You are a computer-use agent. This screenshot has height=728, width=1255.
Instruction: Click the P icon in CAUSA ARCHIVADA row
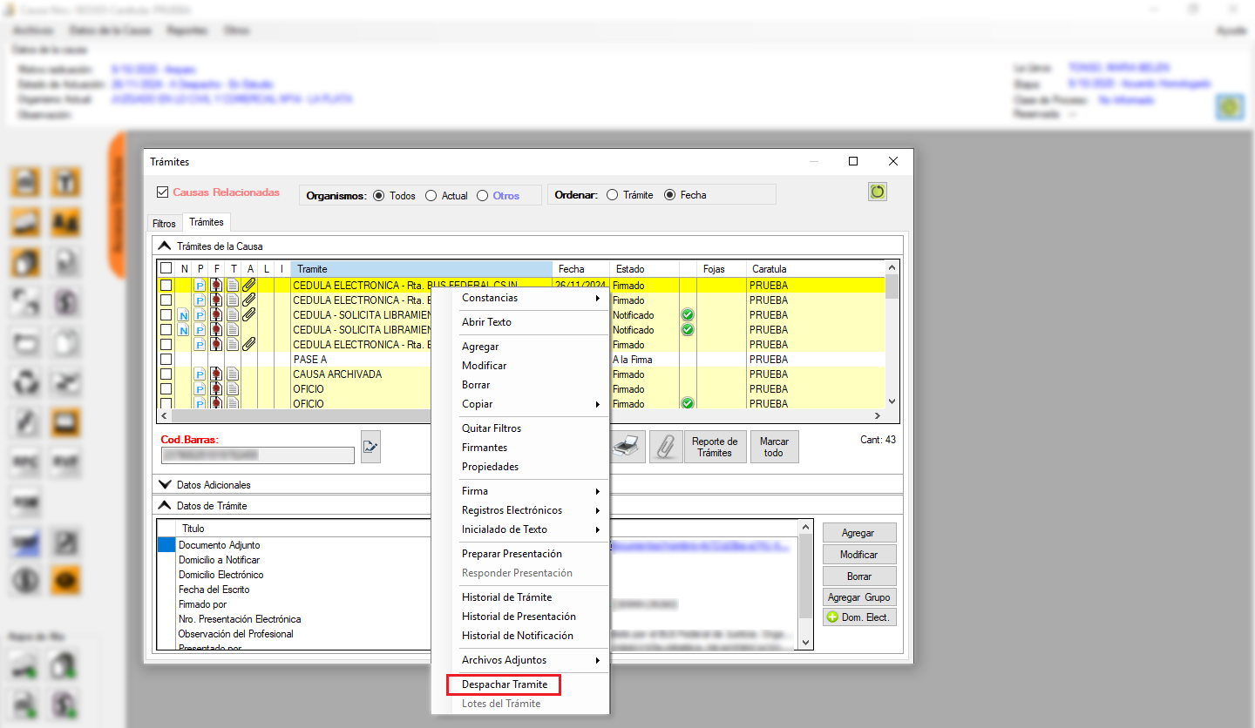point(200,374)
